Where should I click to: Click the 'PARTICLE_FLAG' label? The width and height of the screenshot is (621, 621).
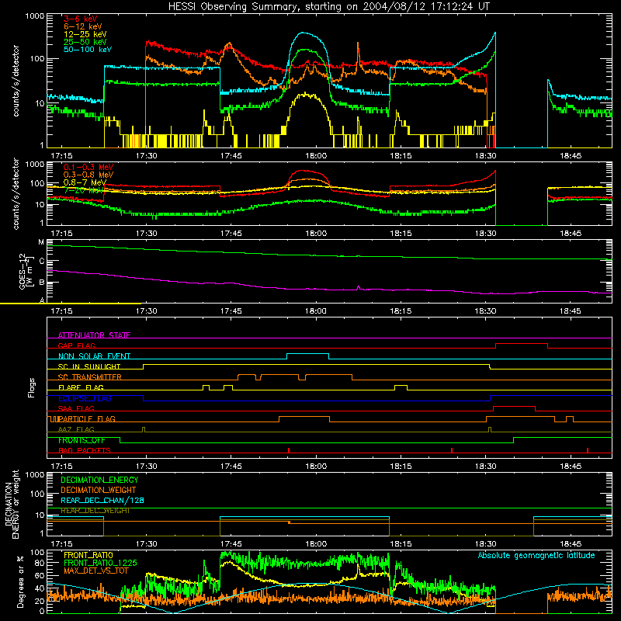pos(87,418)
